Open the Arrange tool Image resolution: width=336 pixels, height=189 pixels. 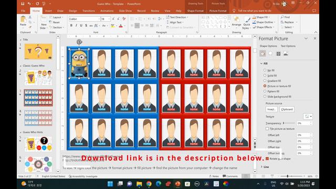click(x=236, y=22)
